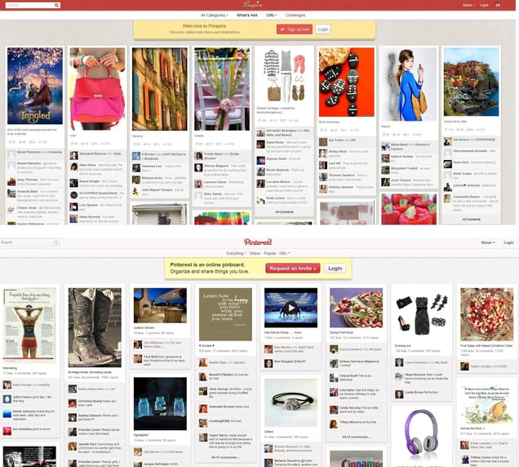The image size is (519, 467).
Task: Open All Comments under striped cardigan pin
Action: coord(284,211)
